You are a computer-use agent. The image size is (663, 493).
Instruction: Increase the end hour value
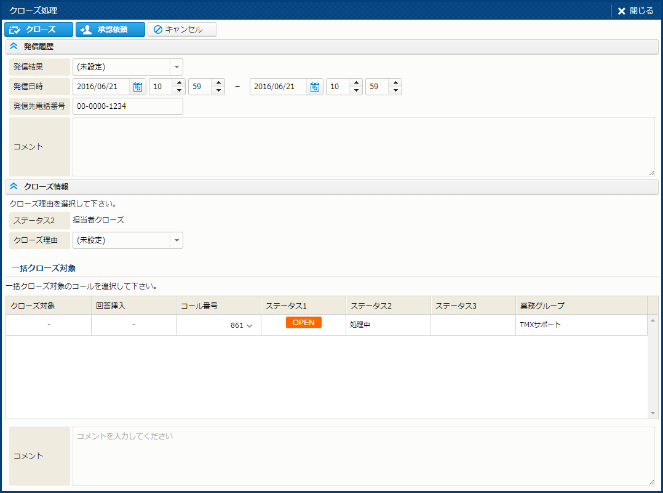pyautogui.click(x=356, y=83)
